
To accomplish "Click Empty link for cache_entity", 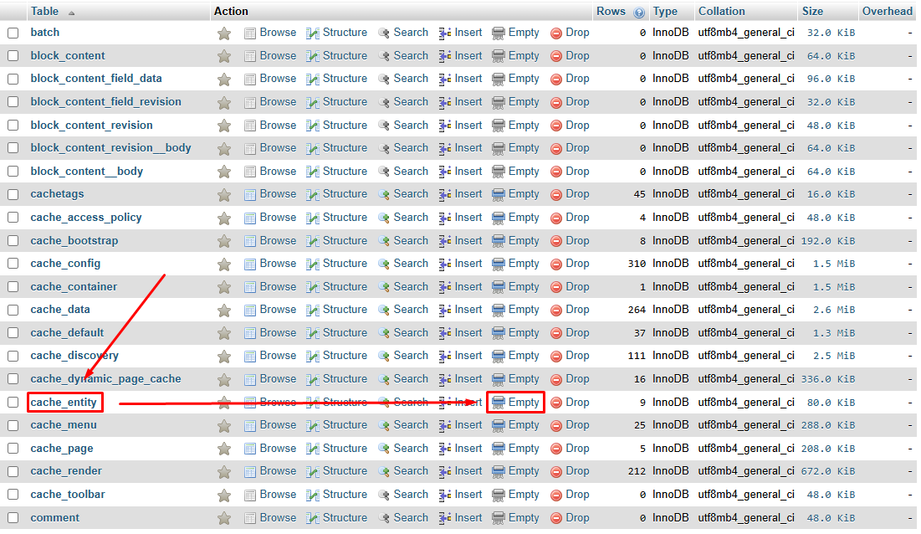I will 524,403.
